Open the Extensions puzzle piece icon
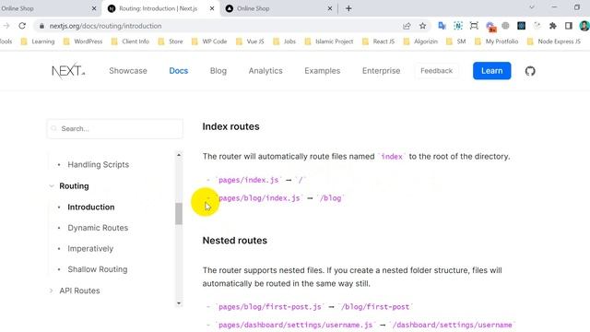Screen dimensions: 590x332 (x=553, y=26)
